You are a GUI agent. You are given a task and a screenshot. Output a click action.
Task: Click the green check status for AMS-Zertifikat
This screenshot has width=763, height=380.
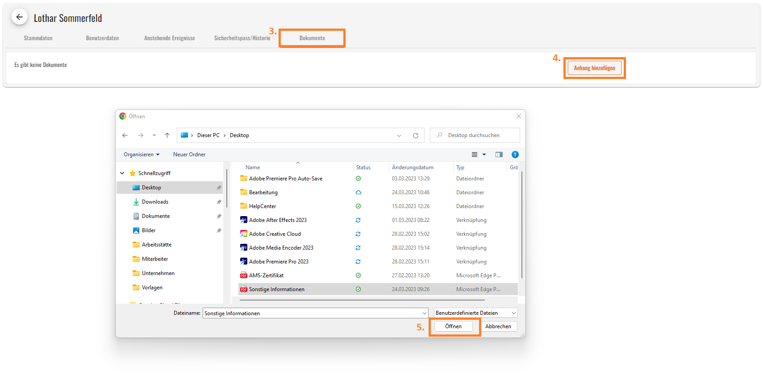click(x=358, y=276)
